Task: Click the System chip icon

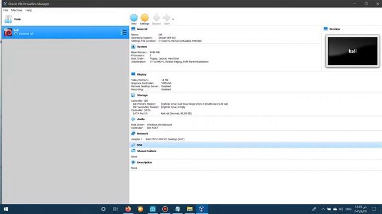Action: coord(133,46)
